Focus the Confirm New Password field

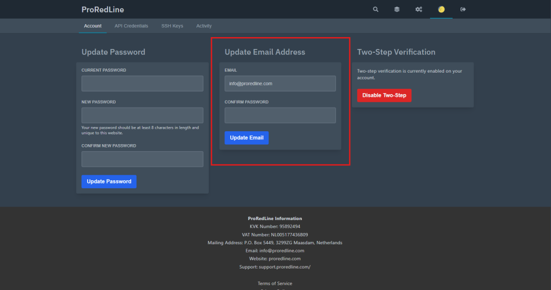(x=142, y=159)
